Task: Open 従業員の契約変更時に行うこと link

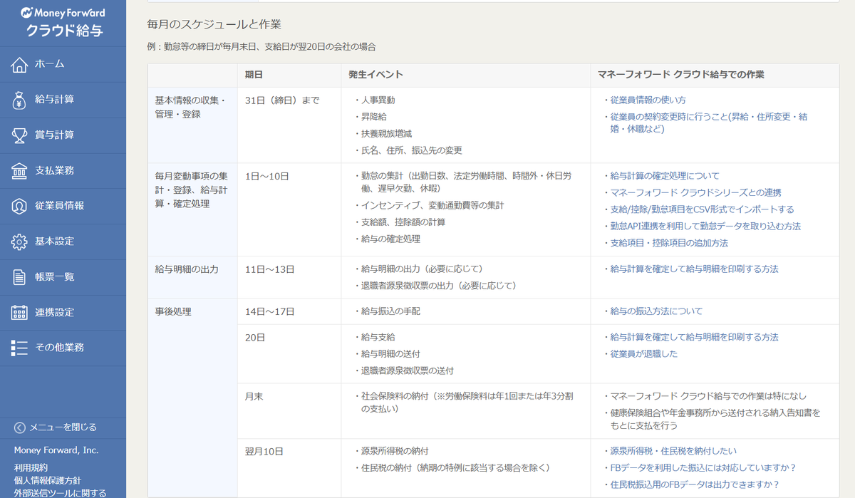Action: [x=709, y=123]
